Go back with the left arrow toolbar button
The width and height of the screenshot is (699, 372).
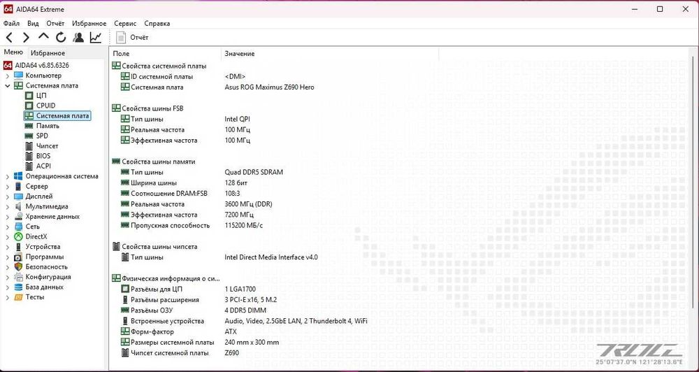coord(9,38)
